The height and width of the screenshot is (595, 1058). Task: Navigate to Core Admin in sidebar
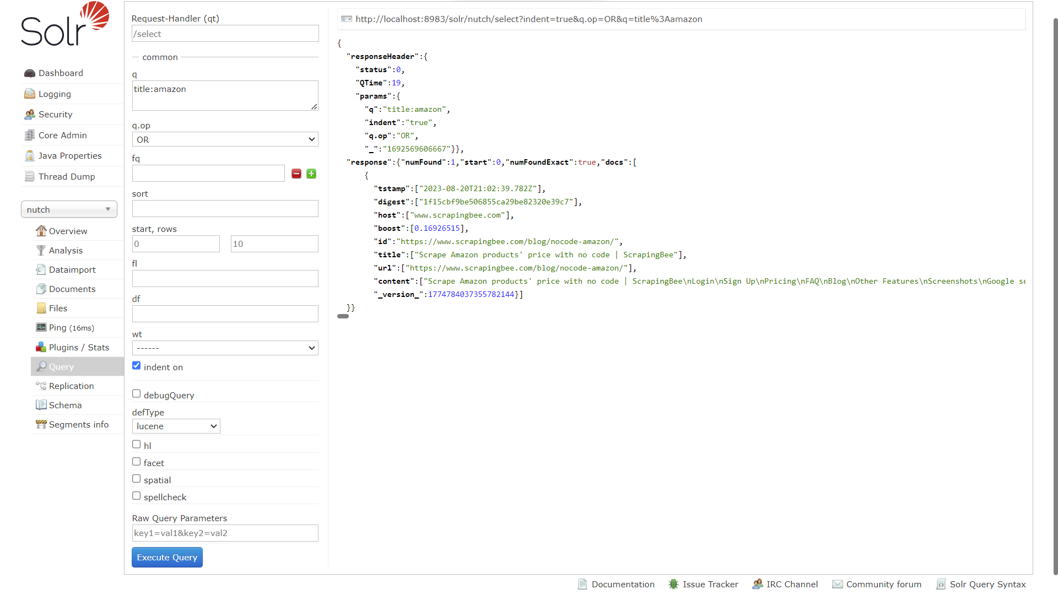click(62, 135)
